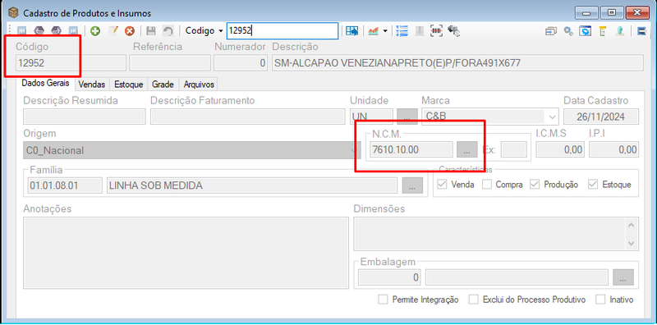Toggle the Estoque checkbox under Características
The height and width of the screenshot is (325, 657).
click(x=593, y=185)
